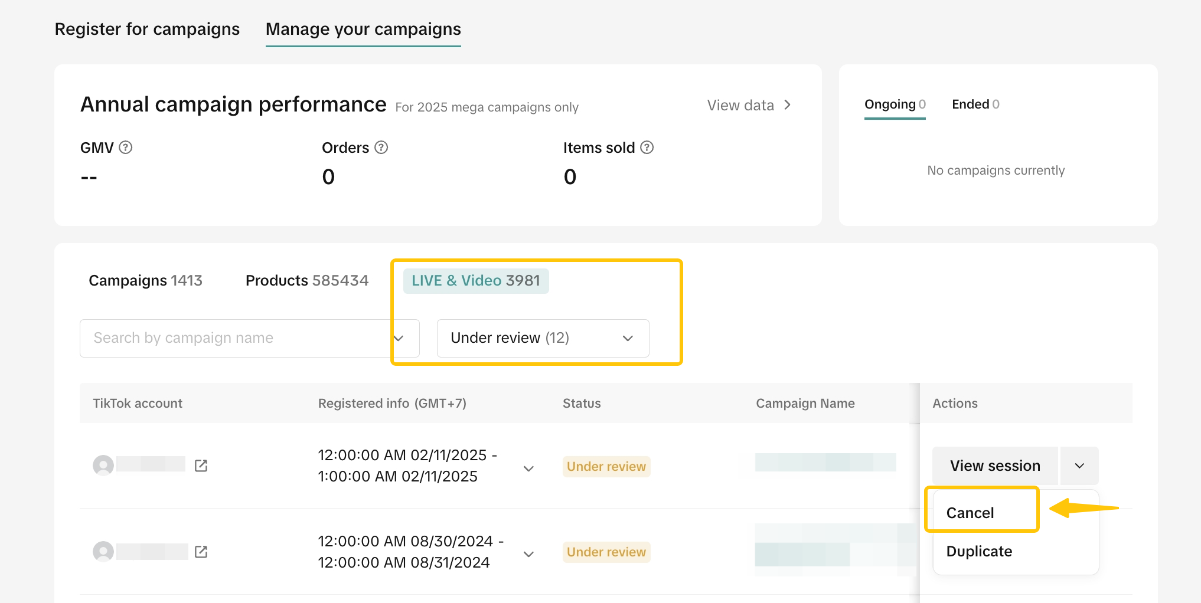This screenshot has height=603, width=1201.
Task: Toggle the View session actions dropdown arrow
Action: [x=1079, y=466]
